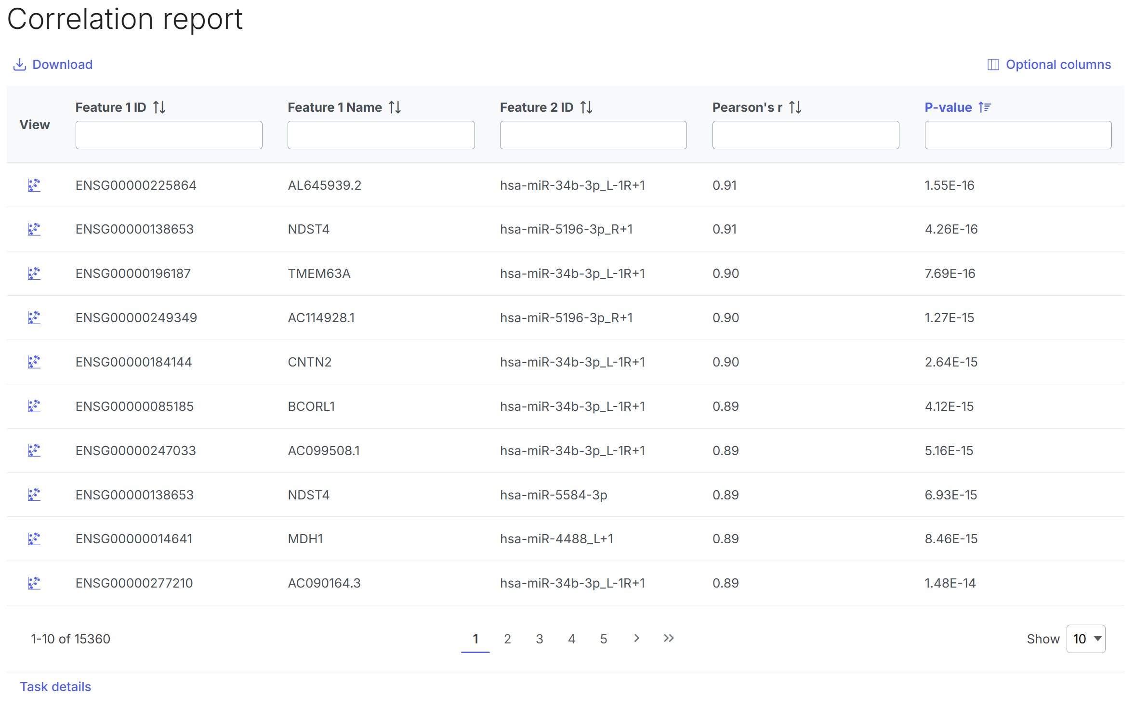Go to page 5
1148x707 pixels.
point(604,639)
